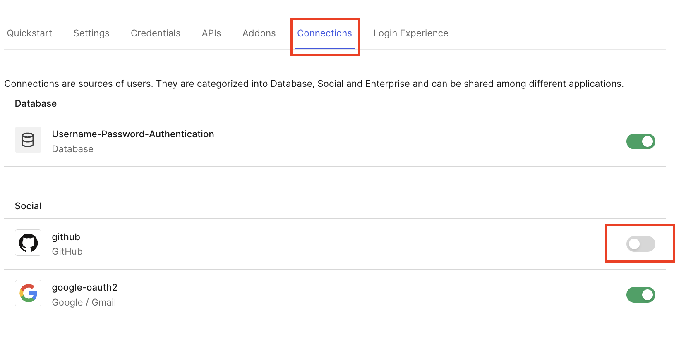
Task: Select the Connections tab
Action: coord(324,33)
